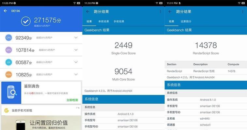The height and width of the screenshot is (130, 247).
Task: Tap the Description column header
Action: pyautogui.click(x=200, y=64)
